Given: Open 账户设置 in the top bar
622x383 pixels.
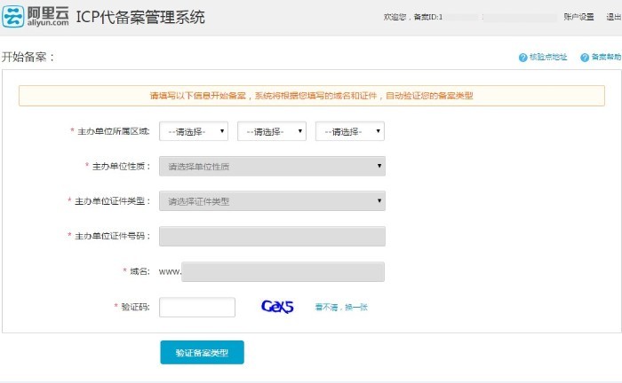Looking at the screenshot, I should tap(578, 17).
